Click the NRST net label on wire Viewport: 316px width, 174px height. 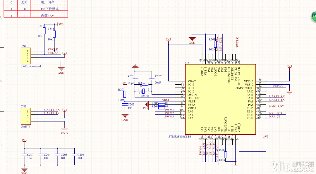pos(166,100)
